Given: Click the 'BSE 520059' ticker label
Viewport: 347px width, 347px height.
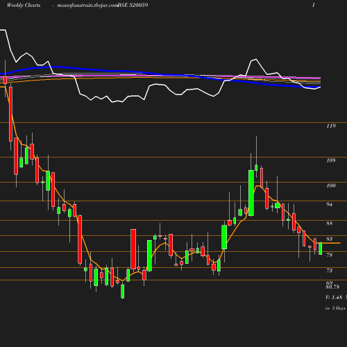Looking at the screenshot, I should tap(133, 6).
